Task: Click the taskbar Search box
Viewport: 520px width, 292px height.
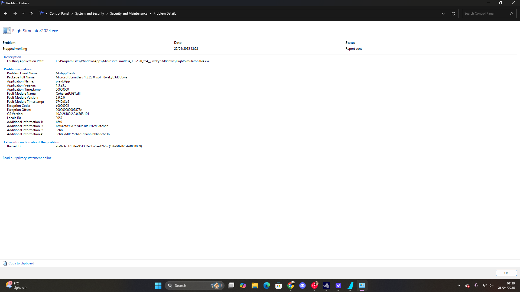Action: click(195, 286)
